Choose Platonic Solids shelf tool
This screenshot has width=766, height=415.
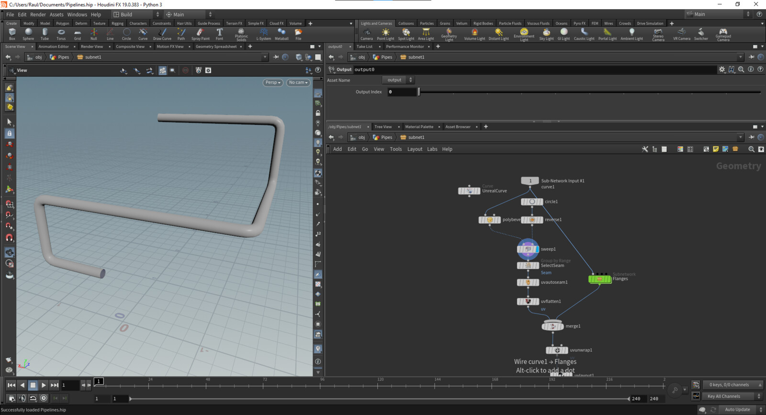tap(241, 34)
